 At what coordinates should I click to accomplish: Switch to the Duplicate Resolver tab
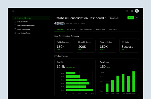tap(86, 29)
